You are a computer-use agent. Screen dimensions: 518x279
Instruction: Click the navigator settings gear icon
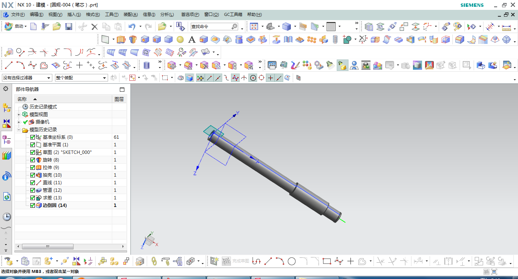click(x=6, y=89)
